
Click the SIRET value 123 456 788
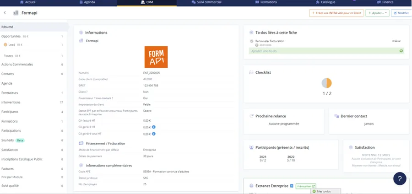coord(151,86)
